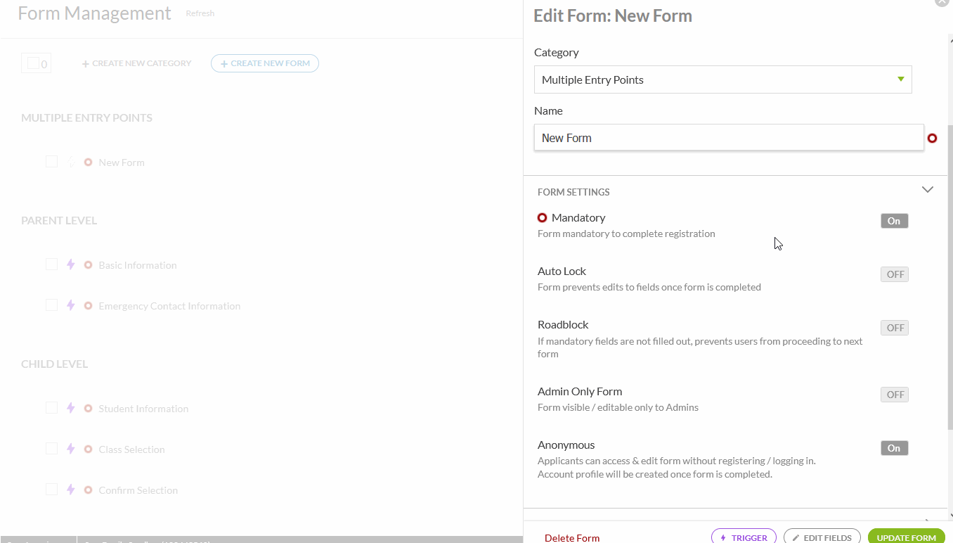
Task: Click the Edit Fields button
Action: [x=822, y=537]
